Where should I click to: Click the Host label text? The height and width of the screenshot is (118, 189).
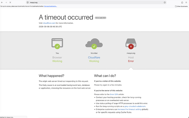pos(131,57)
